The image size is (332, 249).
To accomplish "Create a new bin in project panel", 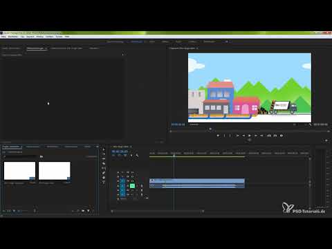I will pyautogui.click(x=83, y=211).
